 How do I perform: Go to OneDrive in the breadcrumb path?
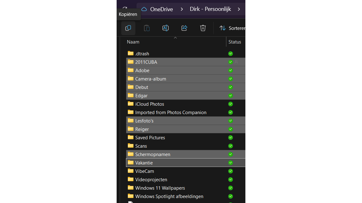pyautogui.click(x=161, y=9)
